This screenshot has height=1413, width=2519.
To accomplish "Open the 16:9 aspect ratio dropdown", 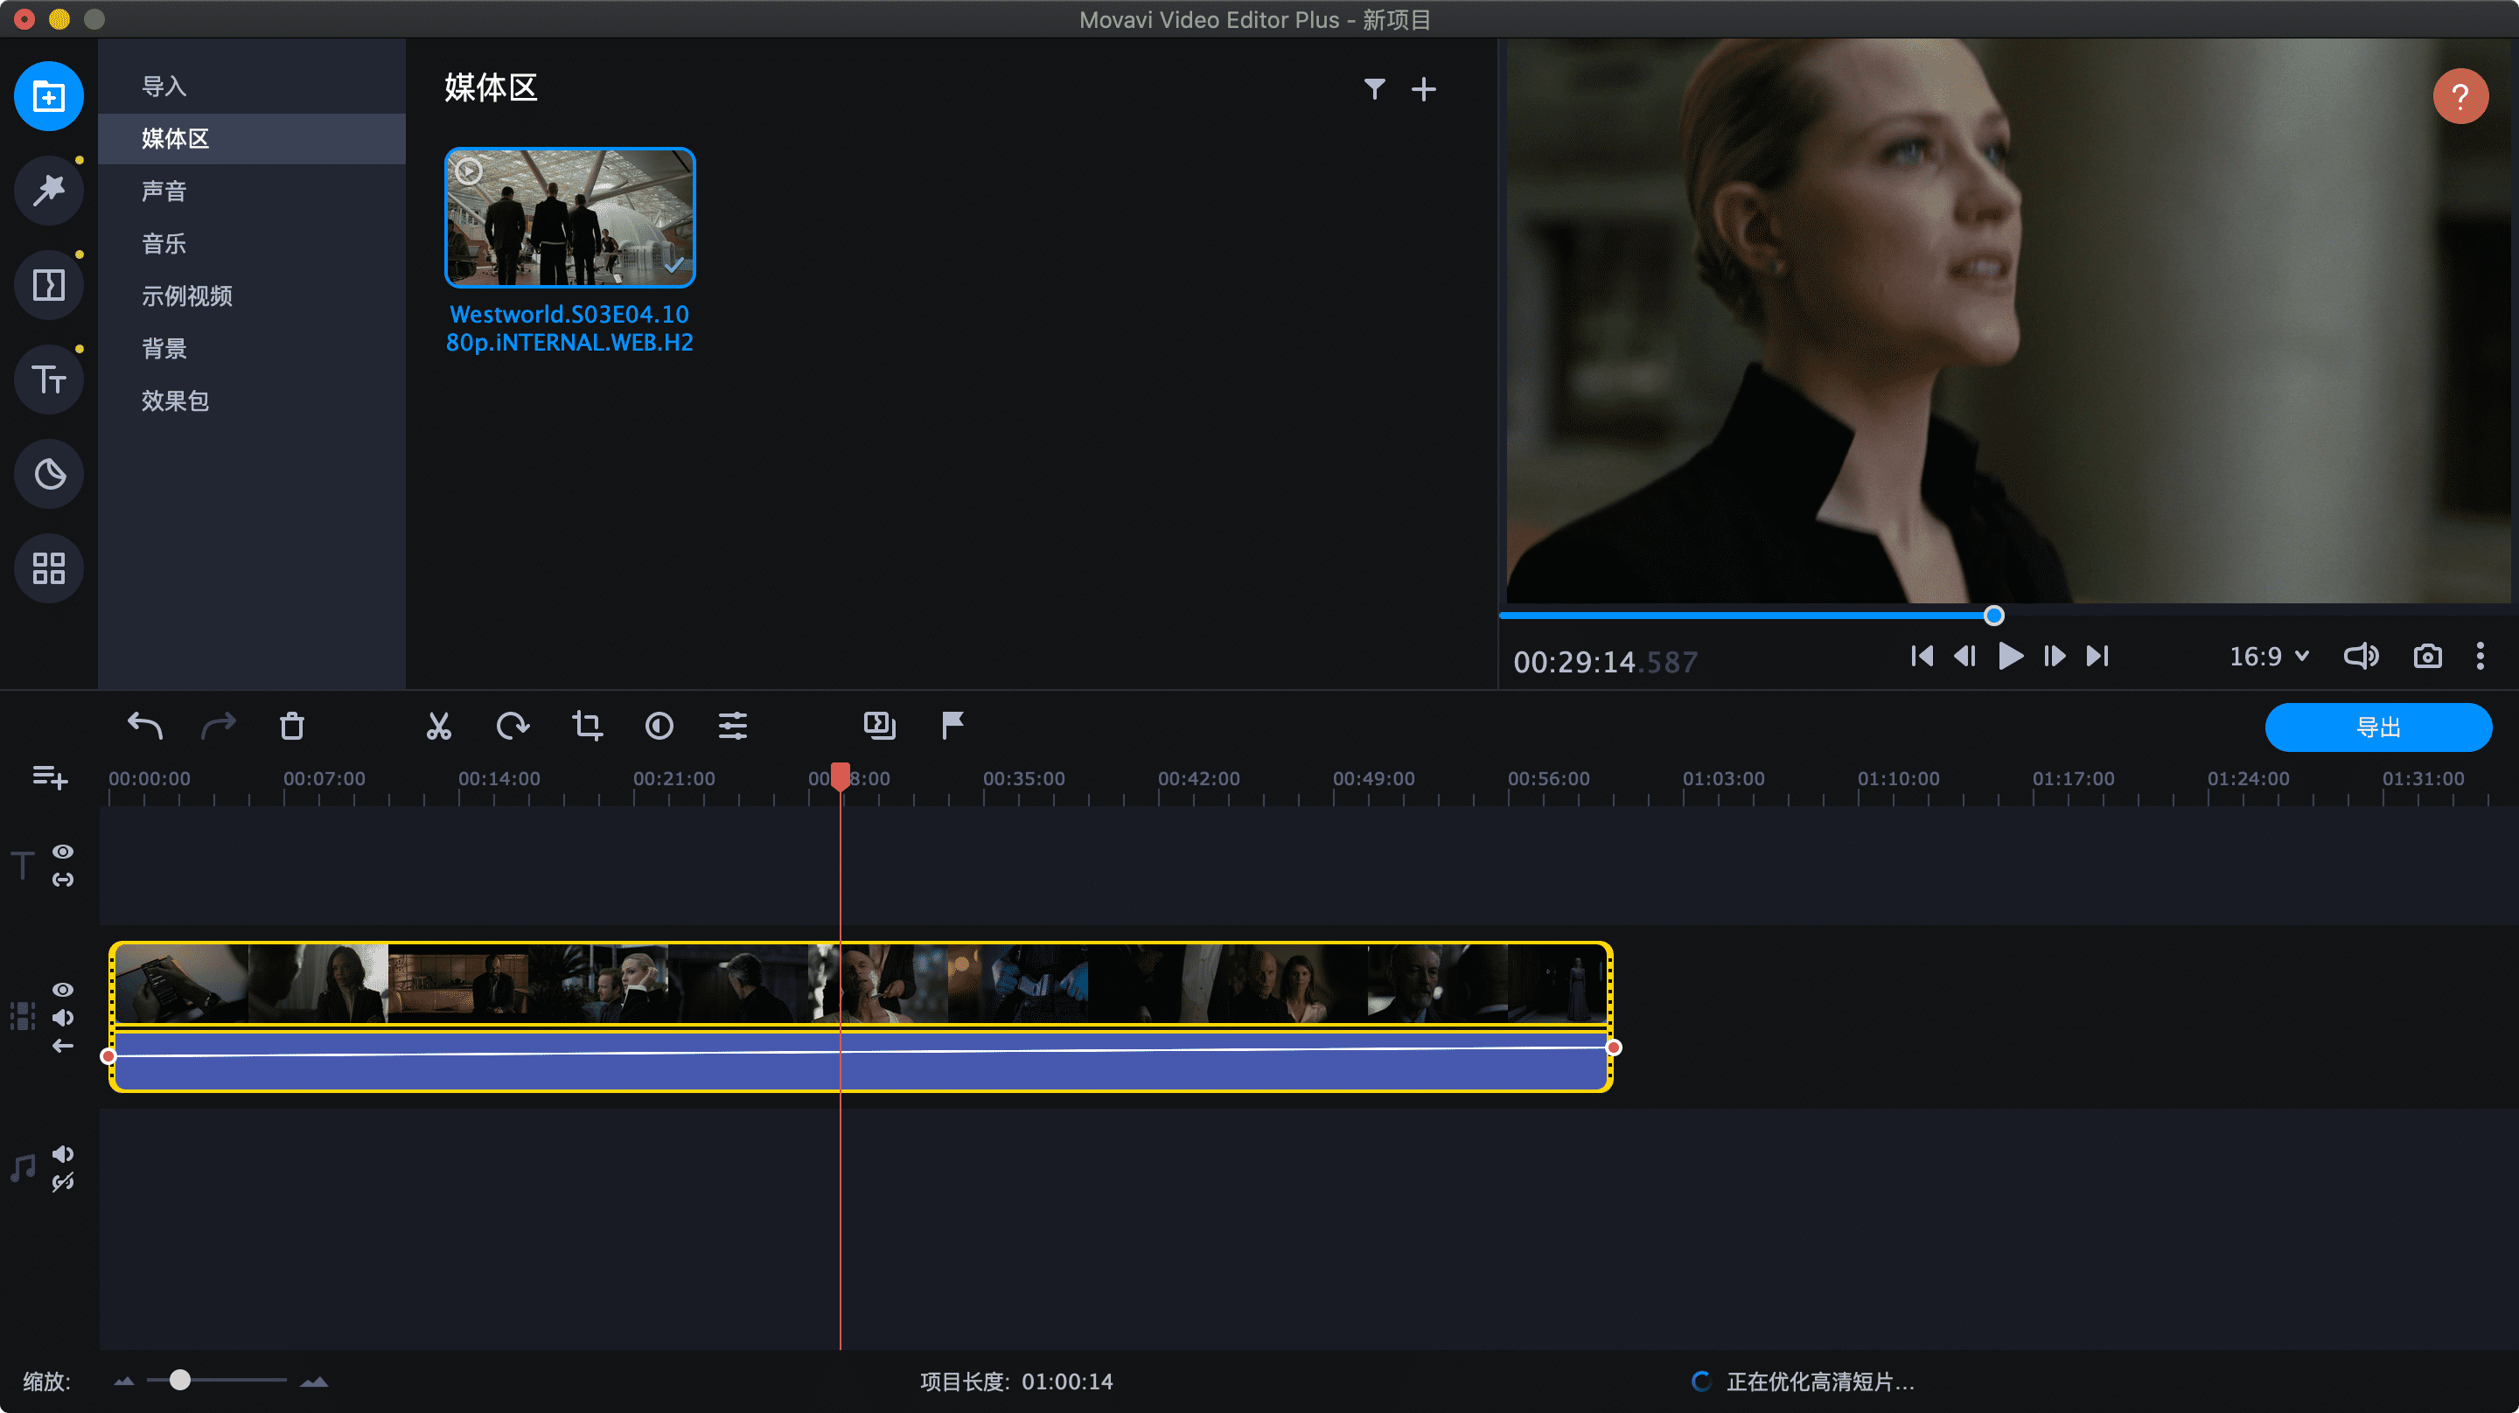I will [2269, 656].
